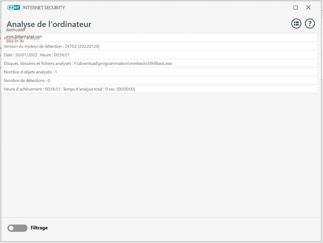The width and height of the screenshot is (323, 243).
Task: Click the Filtrage label text
Action: pyautogui.click(x=39, y=228)
